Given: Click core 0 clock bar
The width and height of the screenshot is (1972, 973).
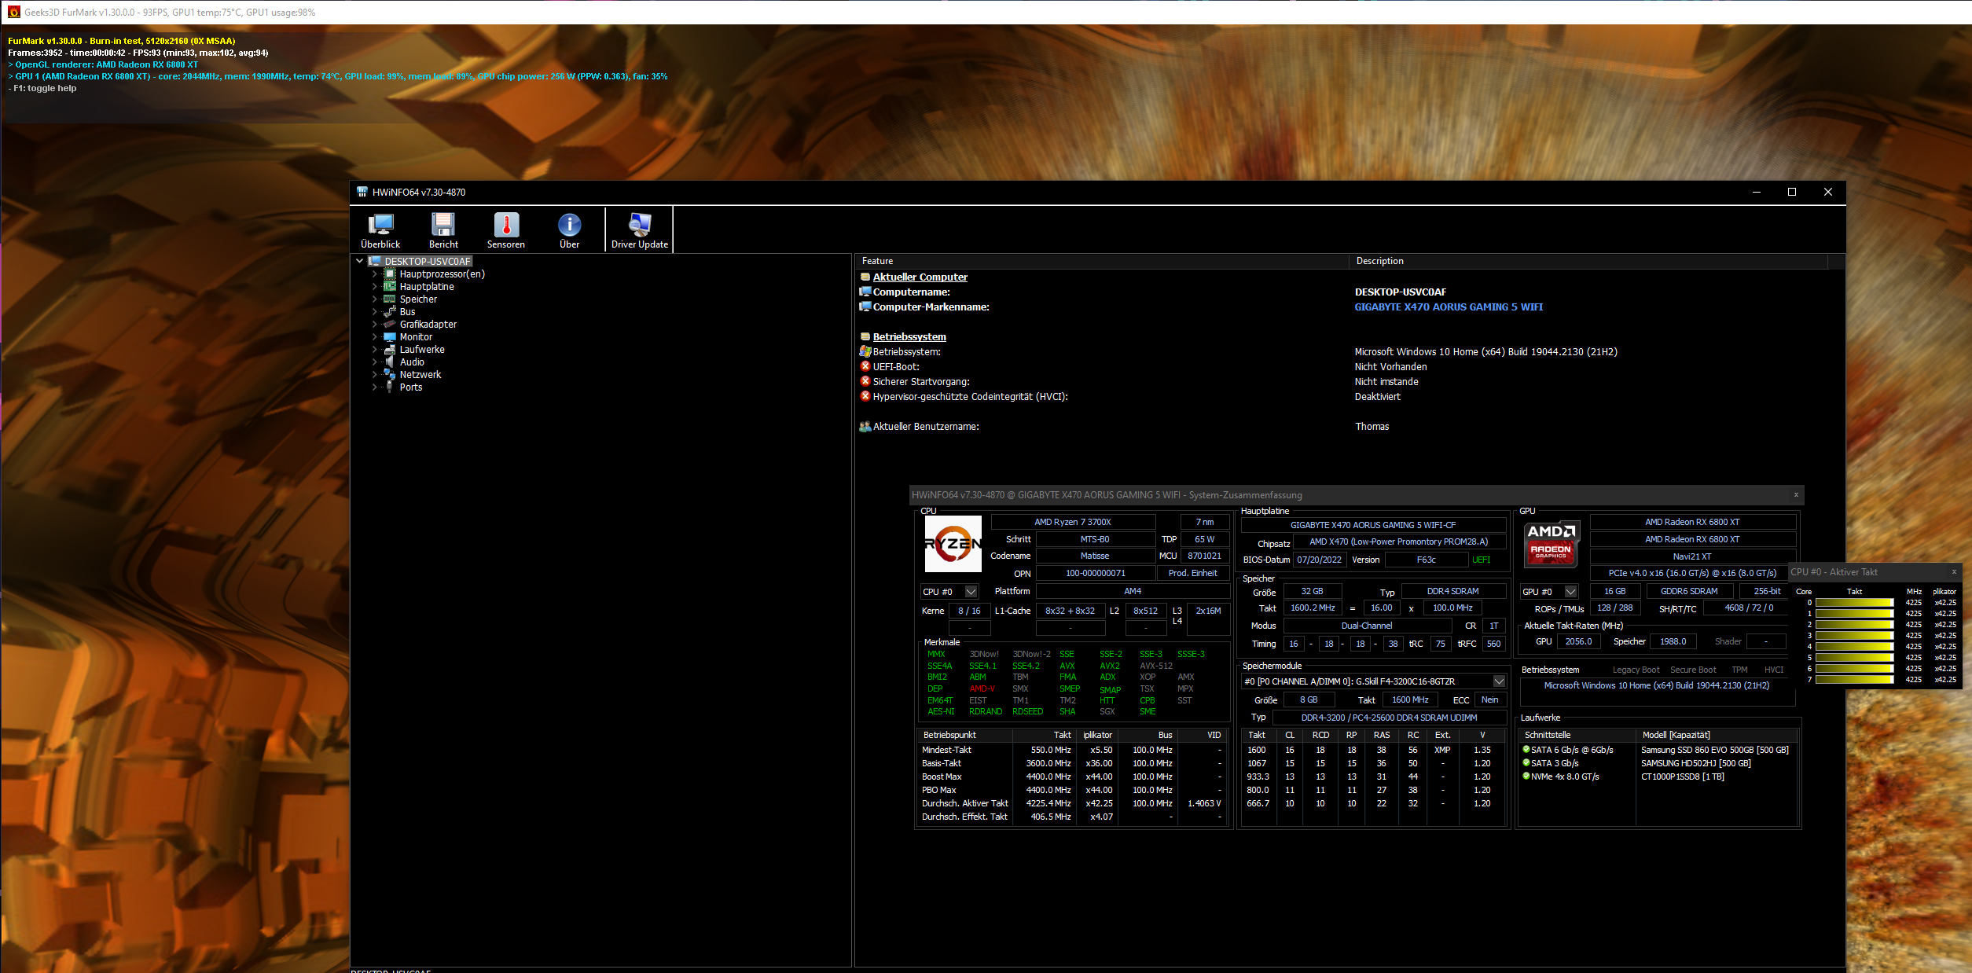Looking at the screenshot, I should (x=1853, y=603).
